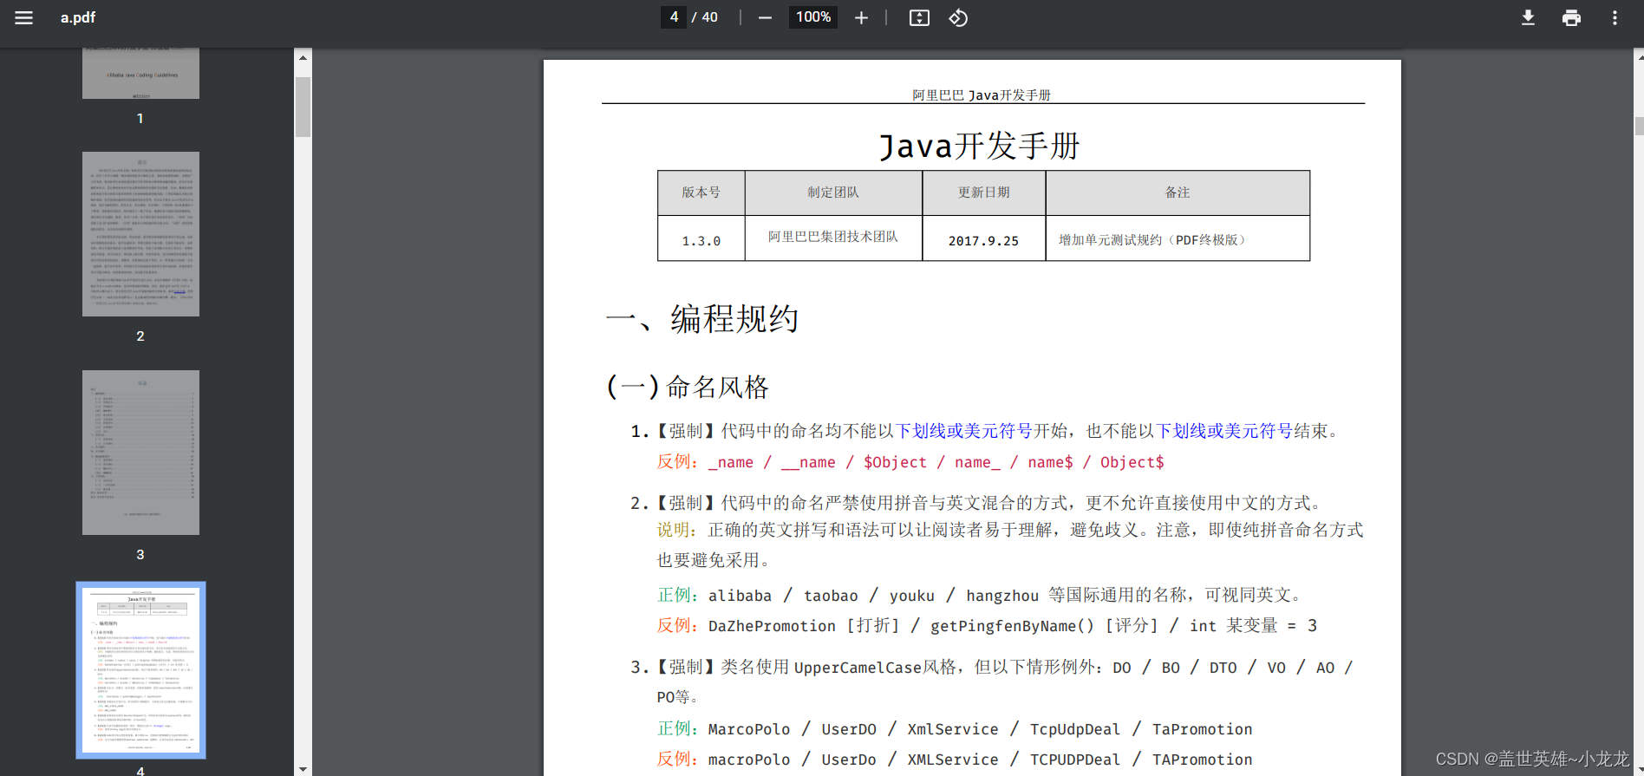The height and width of the screenshot is (776, 1644).
Task: Click the fit to page icon
Action: coord(919,17)
